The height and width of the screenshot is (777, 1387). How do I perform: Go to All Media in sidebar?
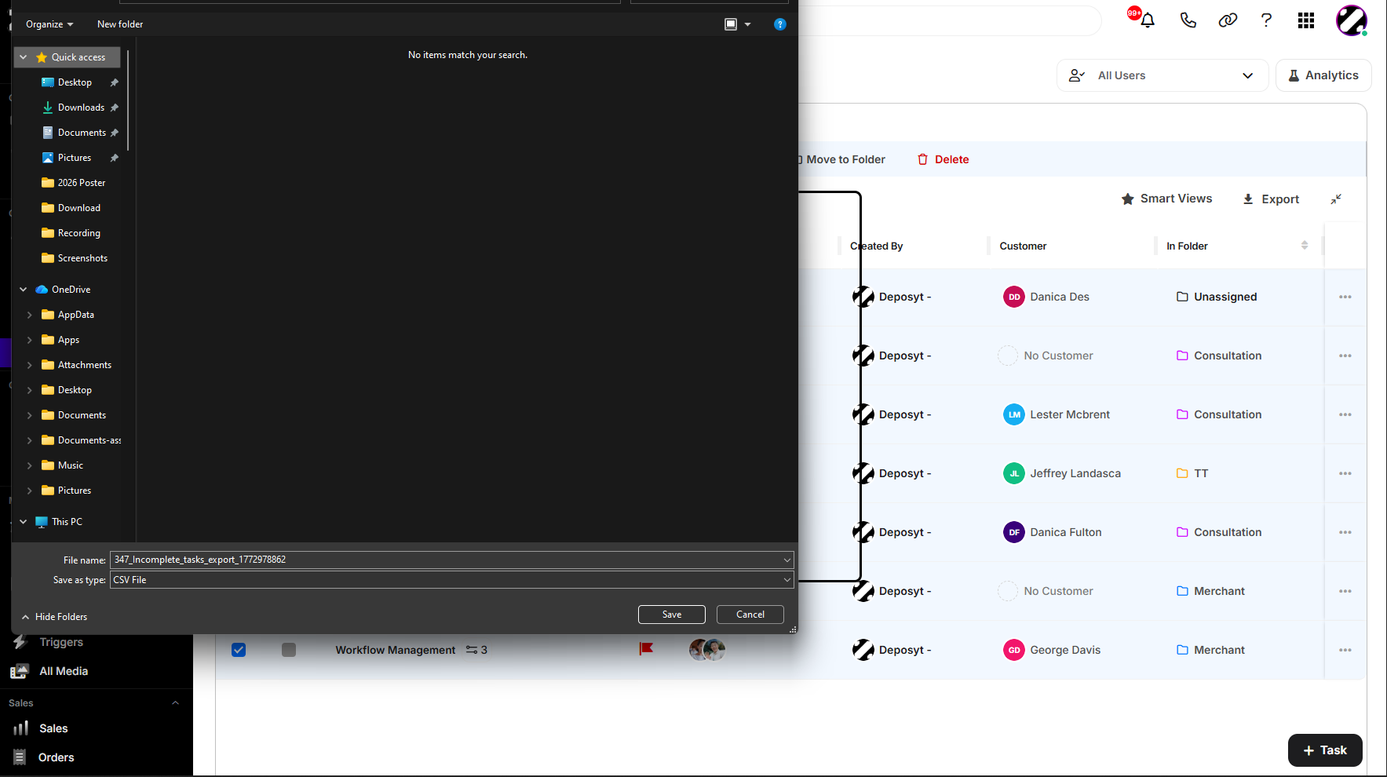pos(64,671)
